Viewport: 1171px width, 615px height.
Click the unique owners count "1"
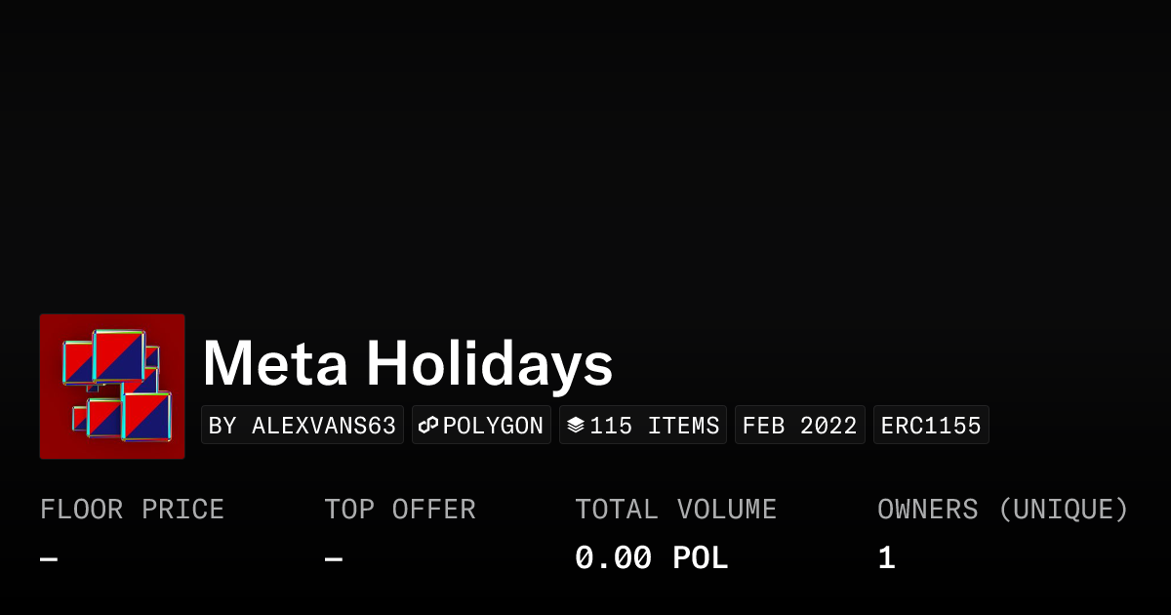886,558
